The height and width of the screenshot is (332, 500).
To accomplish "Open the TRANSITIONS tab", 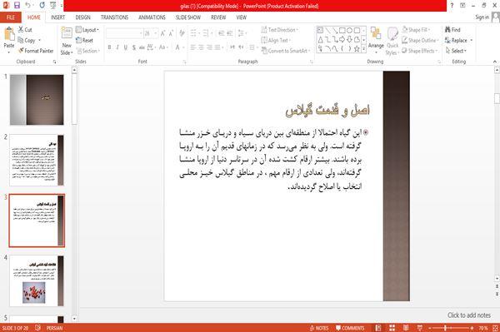I will 114,17.
